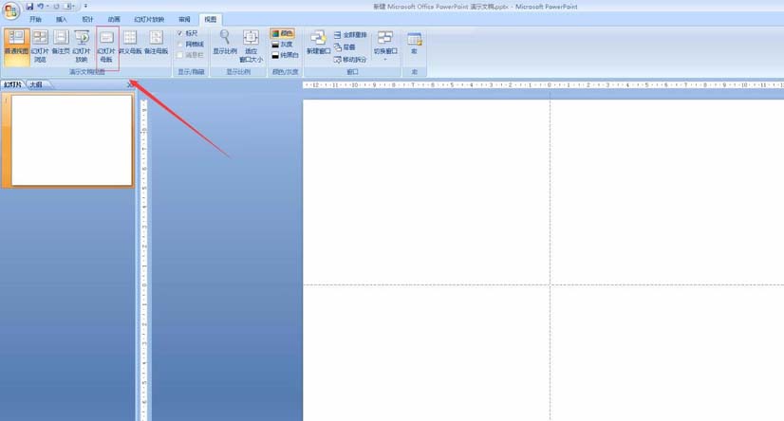Select the 视图 ribbon tab
The image size is (784, 421).
pyautogui.click(x=211, y=20)
